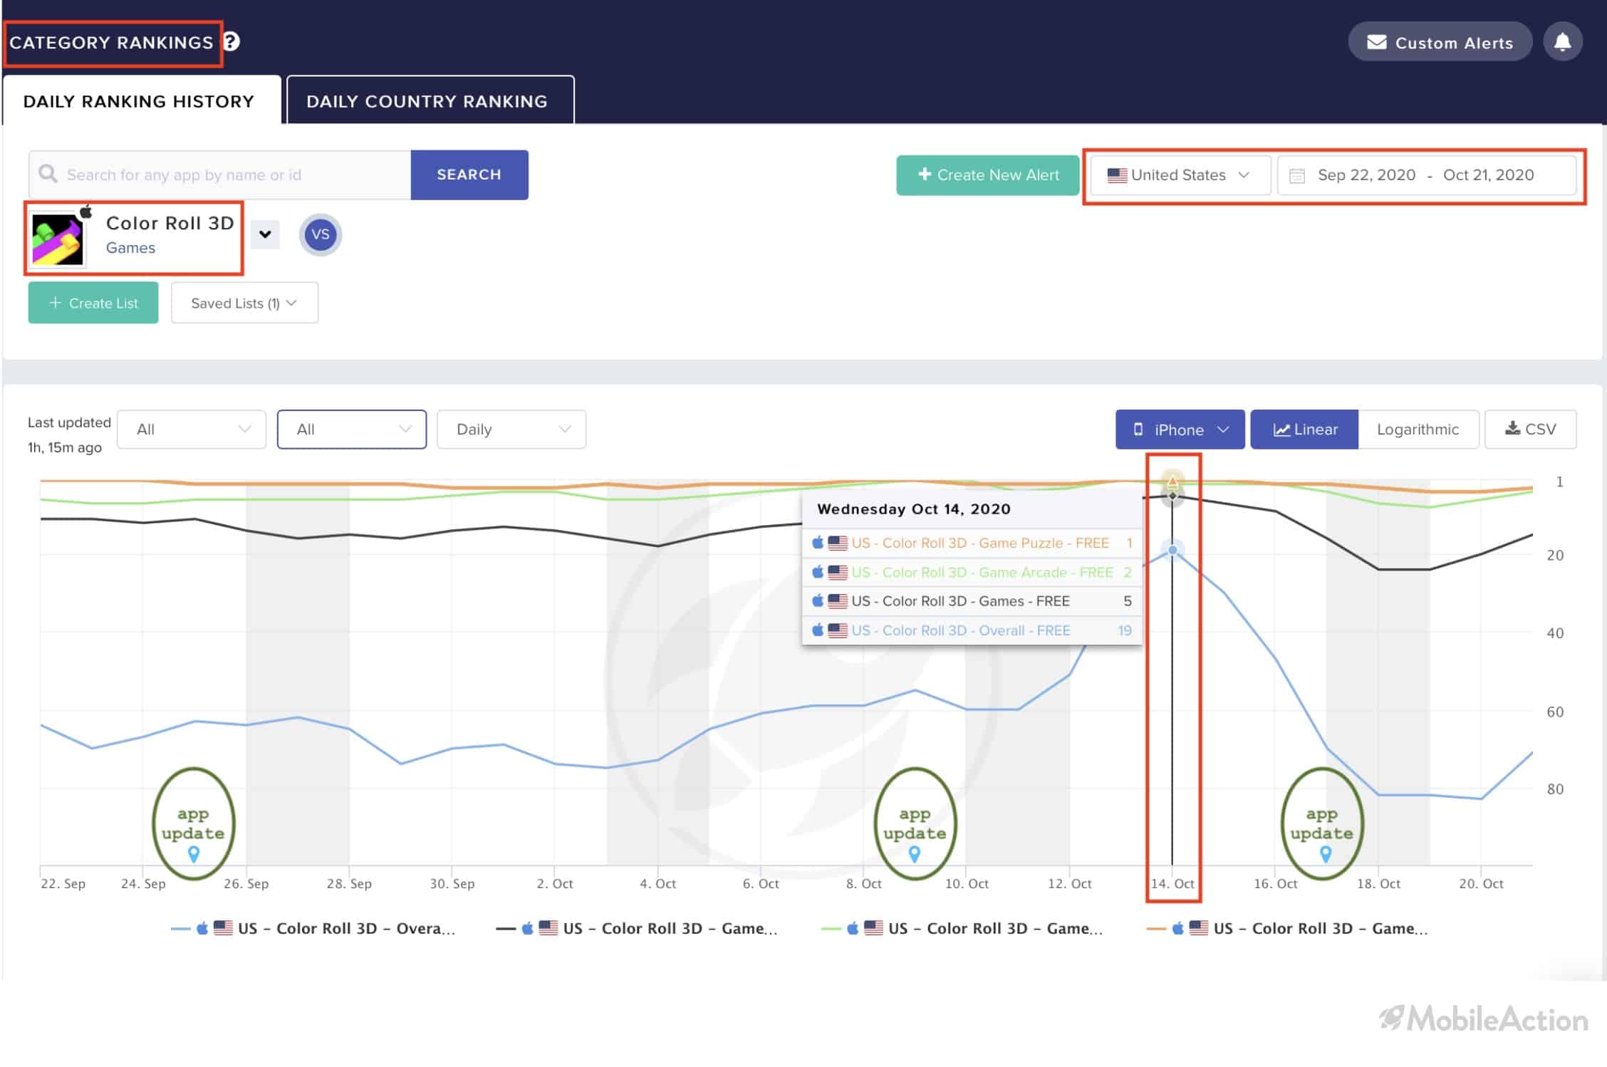
Task: Click the phone icon in the iPhone selector
Action: [1138, 430]
